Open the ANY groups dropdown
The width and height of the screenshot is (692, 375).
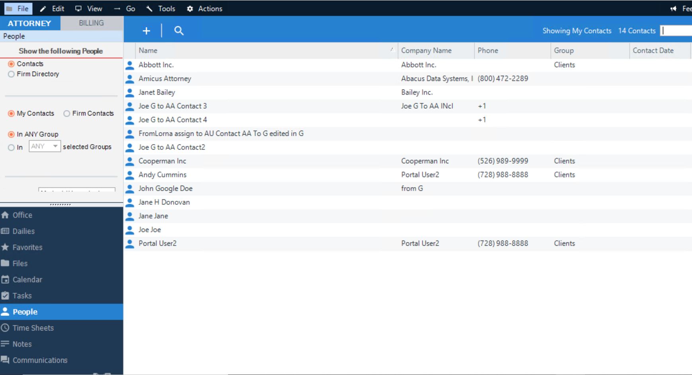(44, 146)
